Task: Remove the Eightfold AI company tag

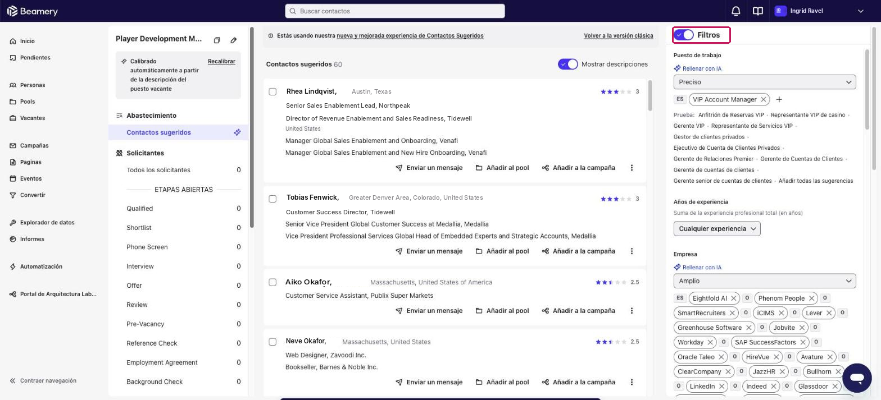Action: coord(734,298)
